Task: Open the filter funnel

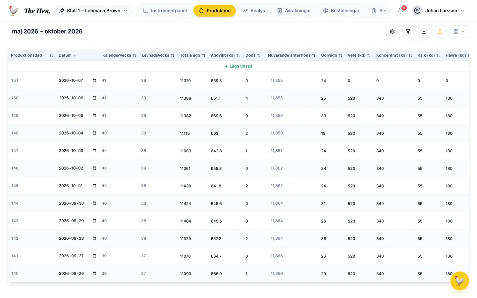Action: (408, 31)
